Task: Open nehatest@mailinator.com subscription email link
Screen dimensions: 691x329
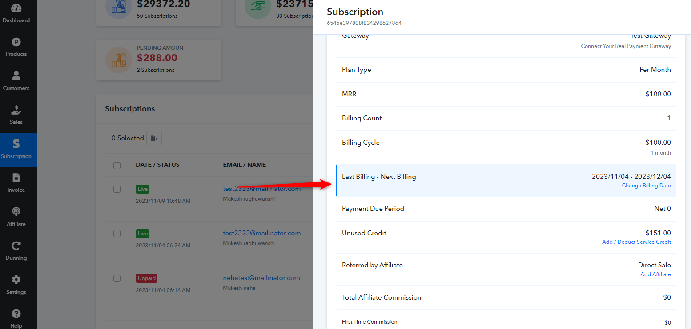Action: coord(261,278)
